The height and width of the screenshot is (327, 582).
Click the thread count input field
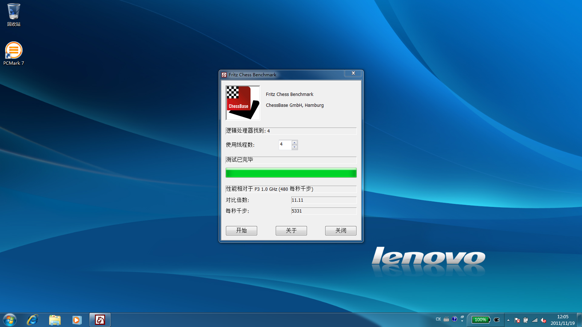(285, 145)
